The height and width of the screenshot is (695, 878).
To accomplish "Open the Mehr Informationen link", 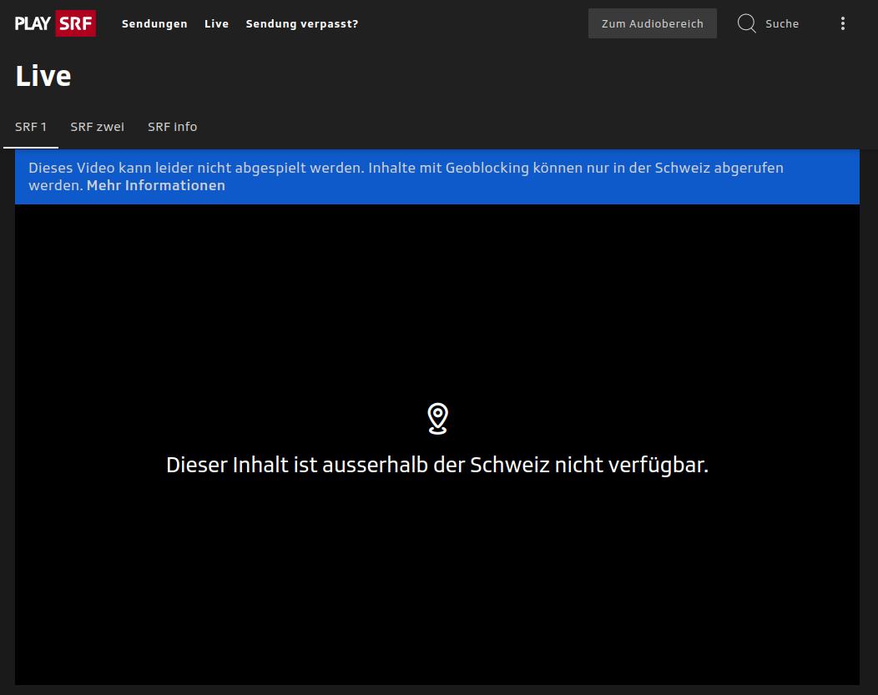I will point(156,186).
